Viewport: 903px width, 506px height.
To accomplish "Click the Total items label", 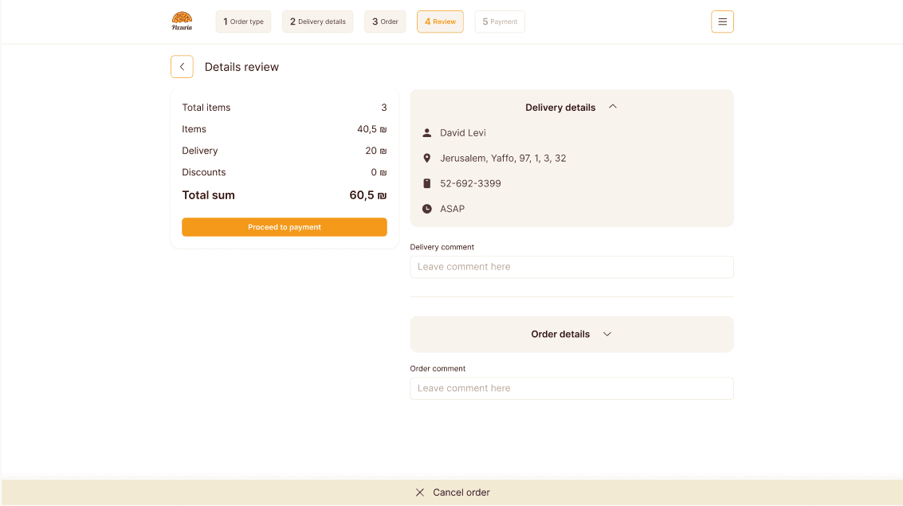I will (206, 108).
